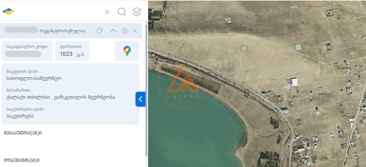366x167 pixels.
Task: Select the მისამართი address row
Action: (x=70, y=94)
